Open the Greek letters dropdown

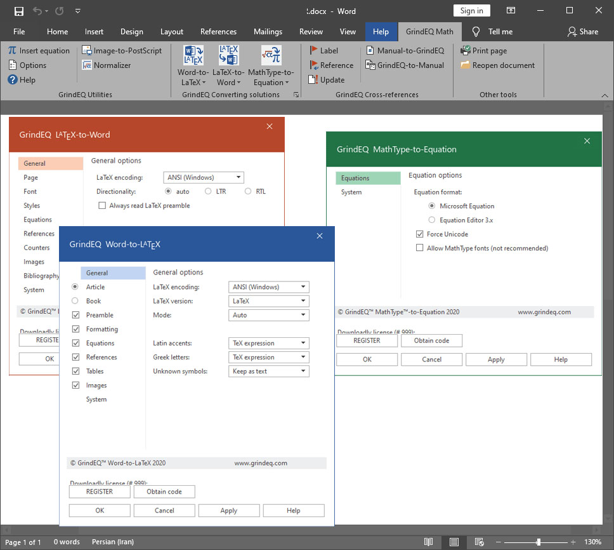pyautogui.click(x=303, y=357)
